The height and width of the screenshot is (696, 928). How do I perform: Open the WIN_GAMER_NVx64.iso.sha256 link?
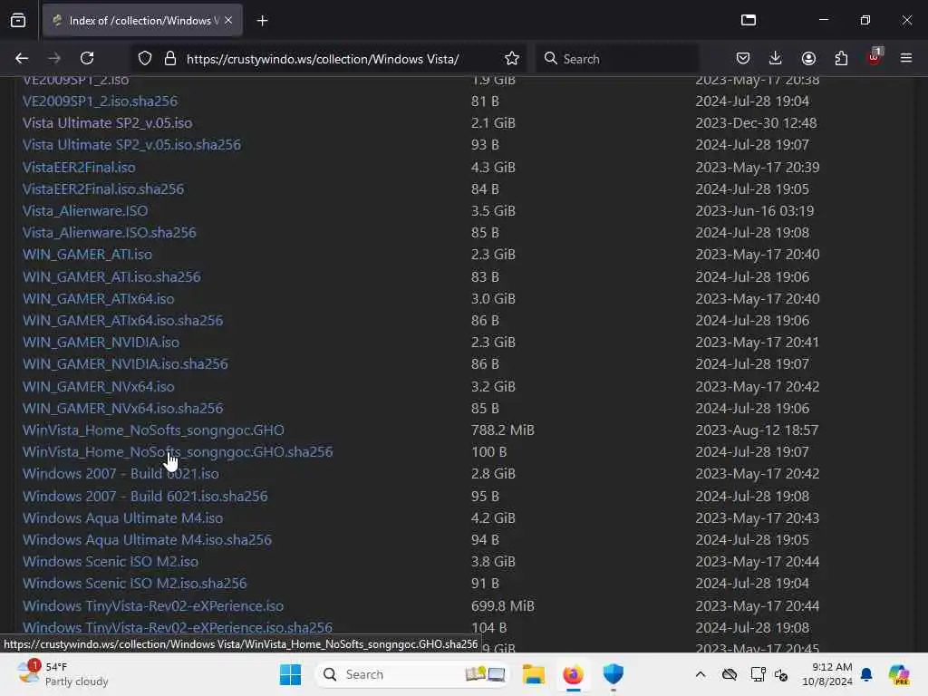(122, 409)
